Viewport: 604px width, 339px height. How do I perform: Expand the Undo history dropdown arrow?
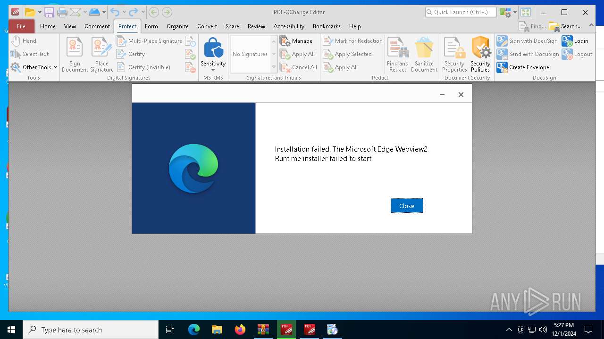124,12
